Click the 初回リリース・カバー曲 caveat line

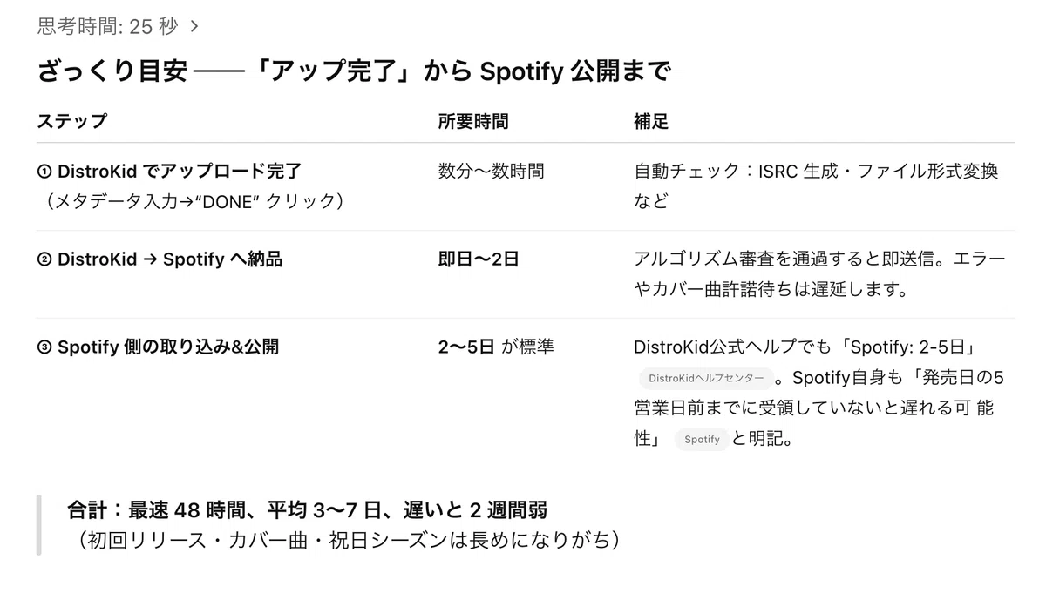tap(348, 541)
